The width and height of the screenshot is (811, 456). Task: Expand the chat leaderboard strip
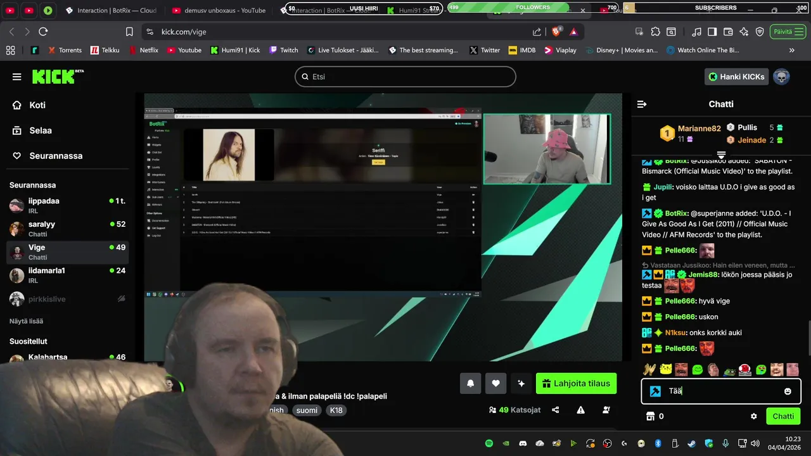coord(721,155)
